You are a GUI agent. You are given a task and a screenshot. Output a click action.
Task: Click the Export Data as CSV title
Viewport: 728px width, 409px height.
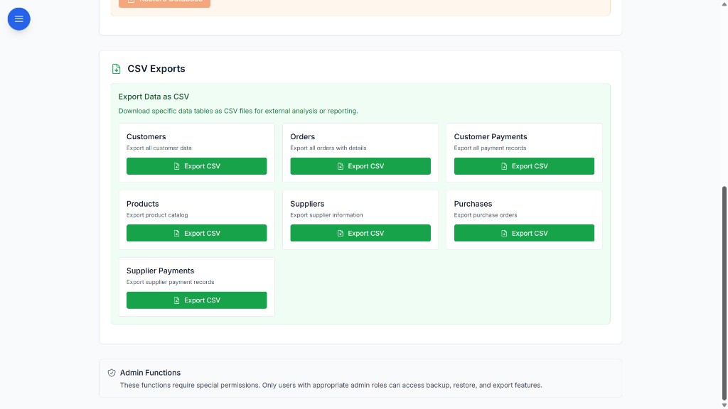coord(154,97)
